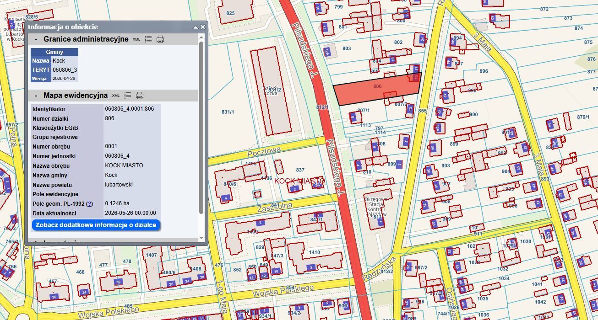Viewport: 598px width, 320px height.
Task: Print the Granice administracyjne section
Action: coord(160,39)
